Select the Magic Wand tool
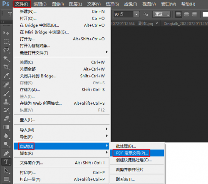208x184 pixels. click(x=6, y=59)
